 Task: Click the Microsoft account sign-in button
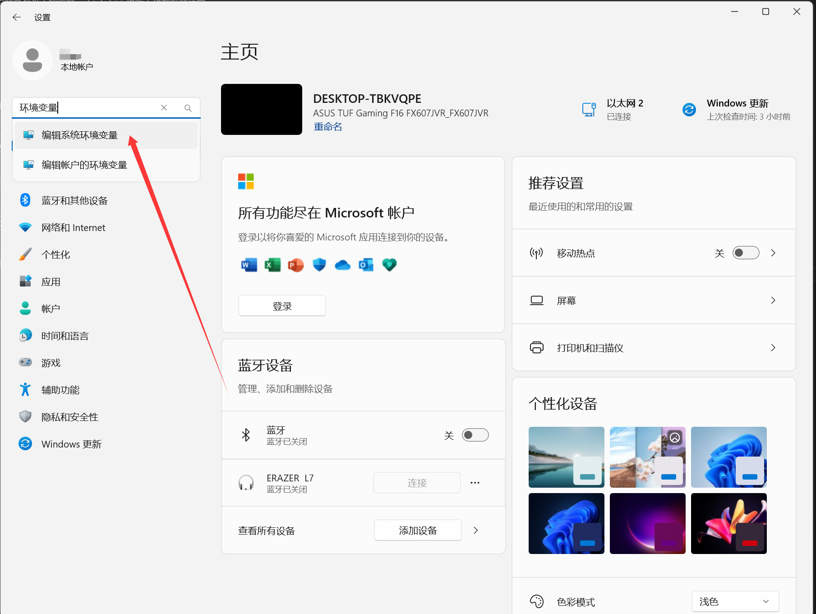click(282, 306)
